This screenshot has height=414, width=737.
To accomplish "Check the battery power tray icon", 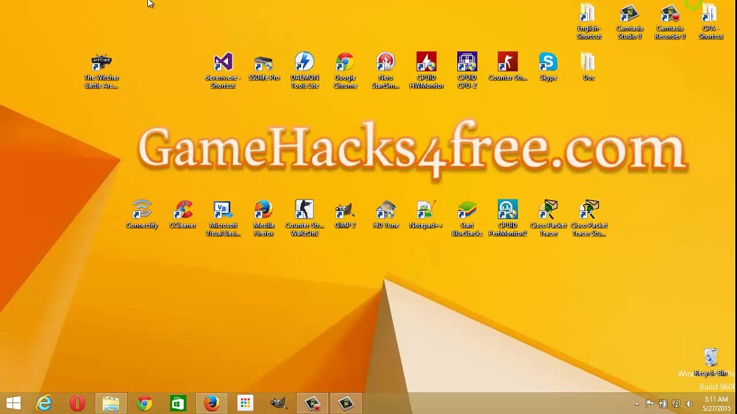I will coord(663,404).
